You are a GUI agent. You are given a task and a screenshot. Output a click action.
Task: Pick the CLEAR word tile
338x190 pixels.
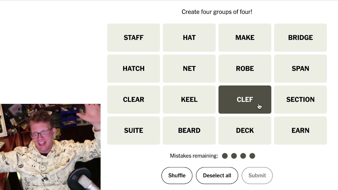(x=134, y=99)
